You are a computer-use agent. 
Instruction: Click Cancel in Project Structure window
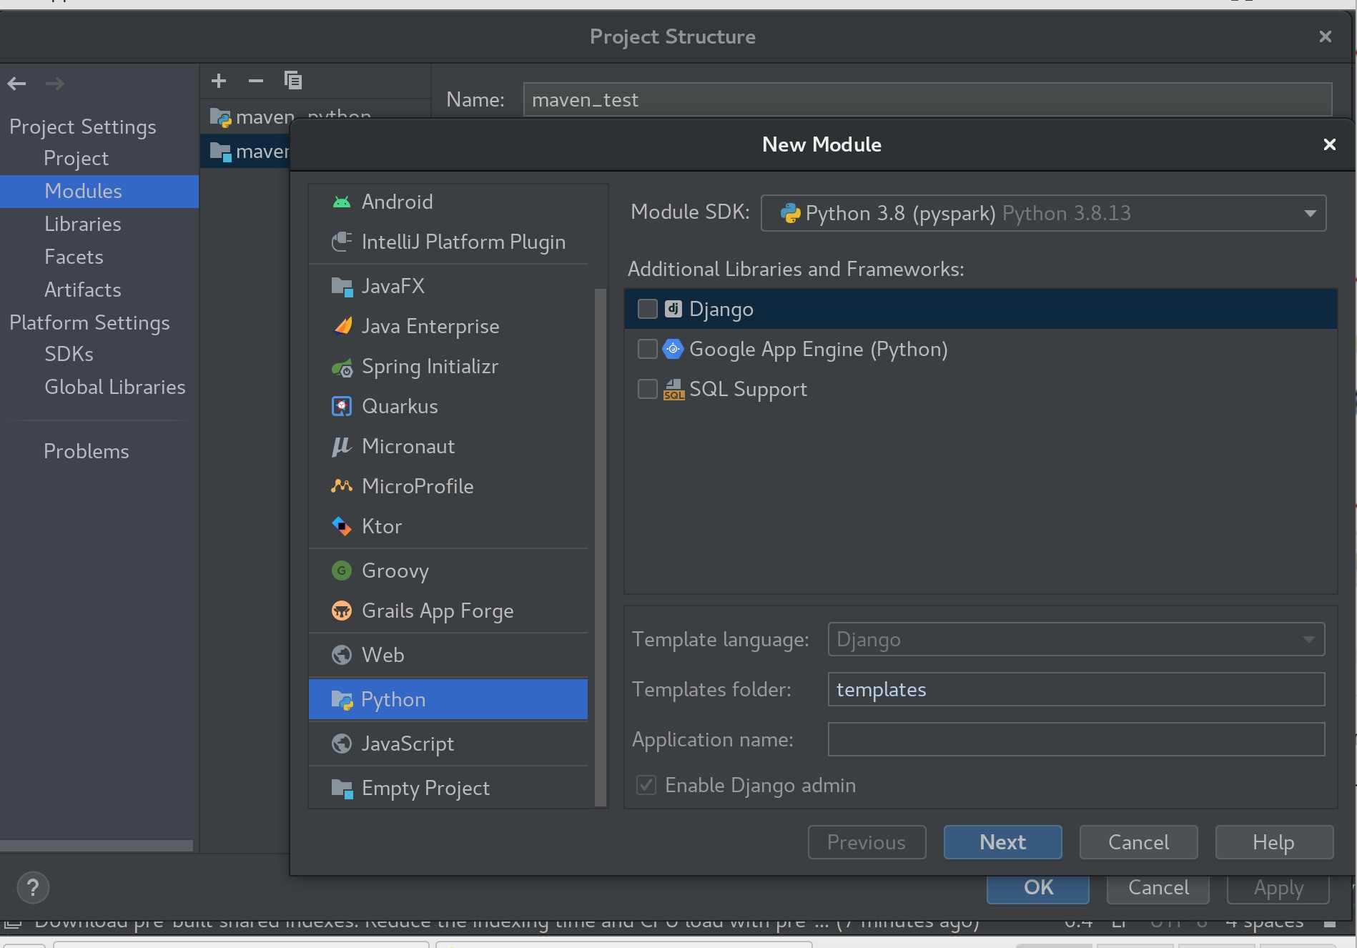point(1158,889)
